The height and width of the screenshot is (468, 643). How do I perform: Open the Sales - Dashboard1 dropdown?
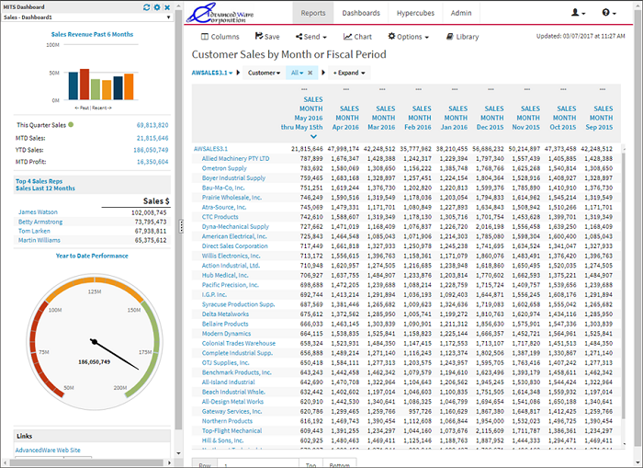(x=168, y=17)
